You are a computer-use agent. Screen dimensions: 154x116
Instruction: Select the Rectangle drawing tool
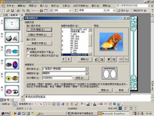(45, 104)
